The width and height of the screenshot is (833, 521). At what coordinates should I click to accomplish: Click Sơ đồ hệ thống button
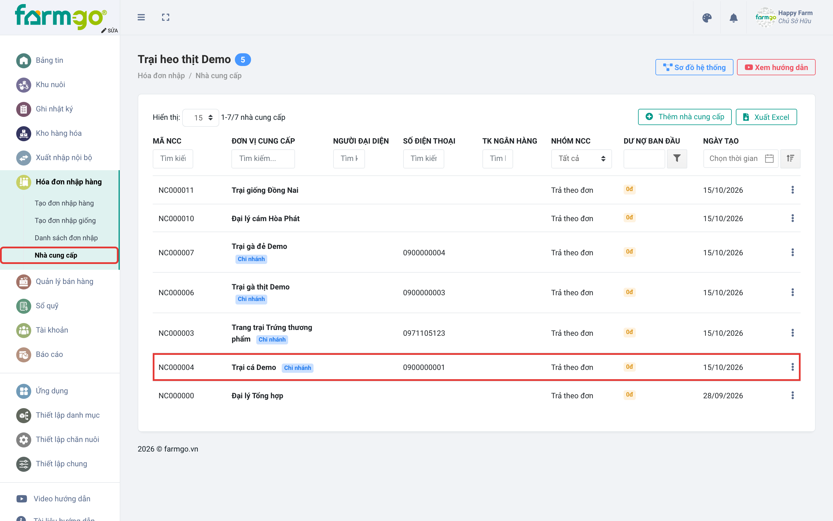(694, 67)
